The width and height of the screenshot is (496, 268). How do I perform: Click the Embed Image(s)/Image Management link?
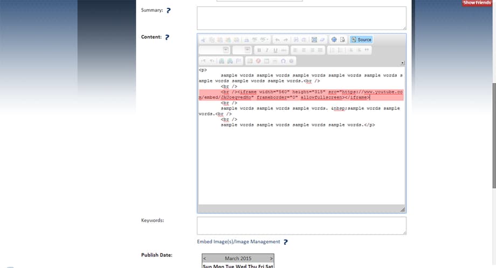pos(238,242)
